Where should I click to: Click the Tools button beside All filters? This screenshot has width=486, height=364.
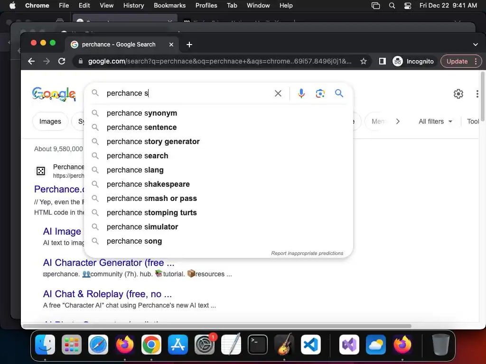click(473, 121)
